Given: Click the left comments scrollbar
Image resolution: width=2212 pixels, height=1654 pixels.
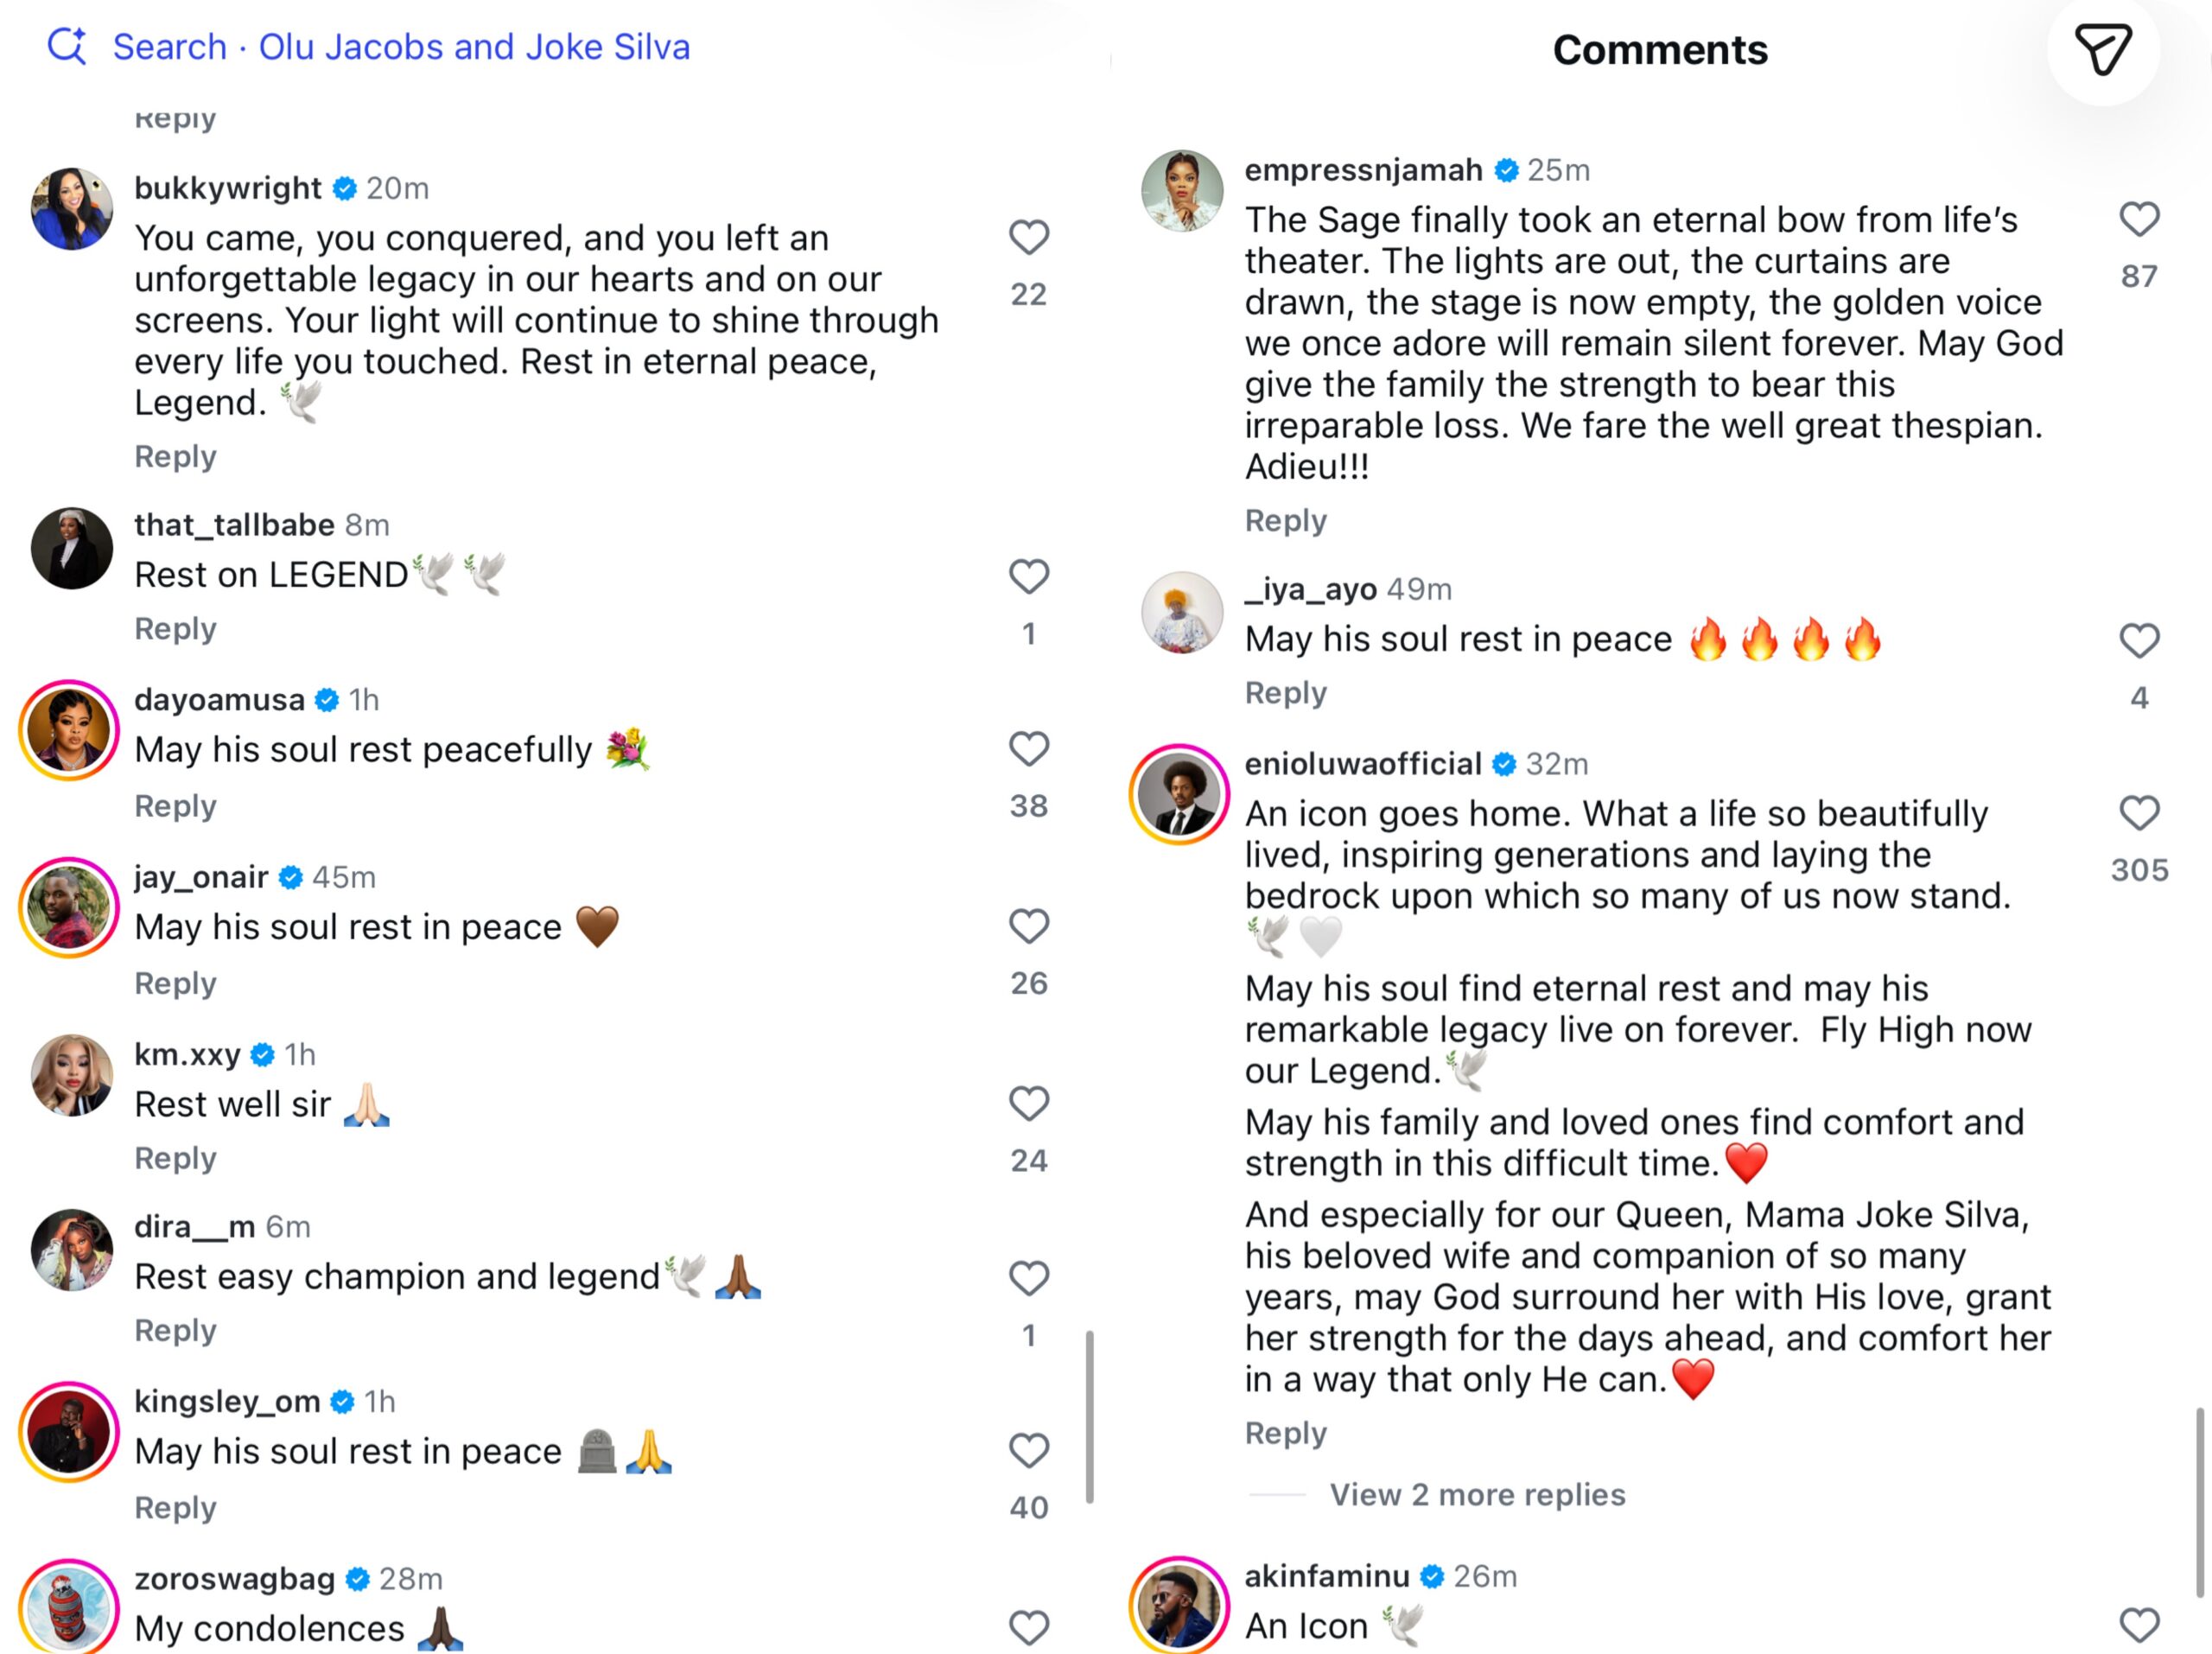Looking at the screenshot, I should 1089,1416.
